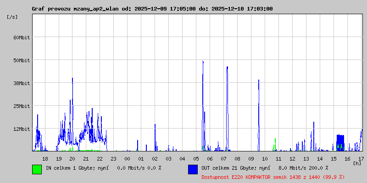Click the solid blue block after 15h
Image resolution: width=367 pixels, height=183 pixels.
tap(340, 142)
